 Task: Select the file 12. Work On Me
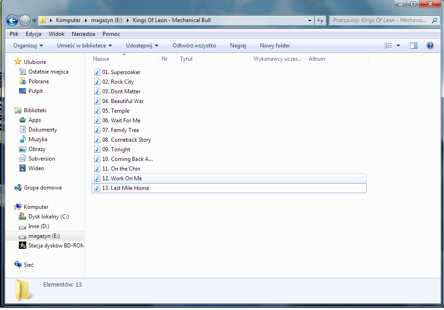(229, 178)
